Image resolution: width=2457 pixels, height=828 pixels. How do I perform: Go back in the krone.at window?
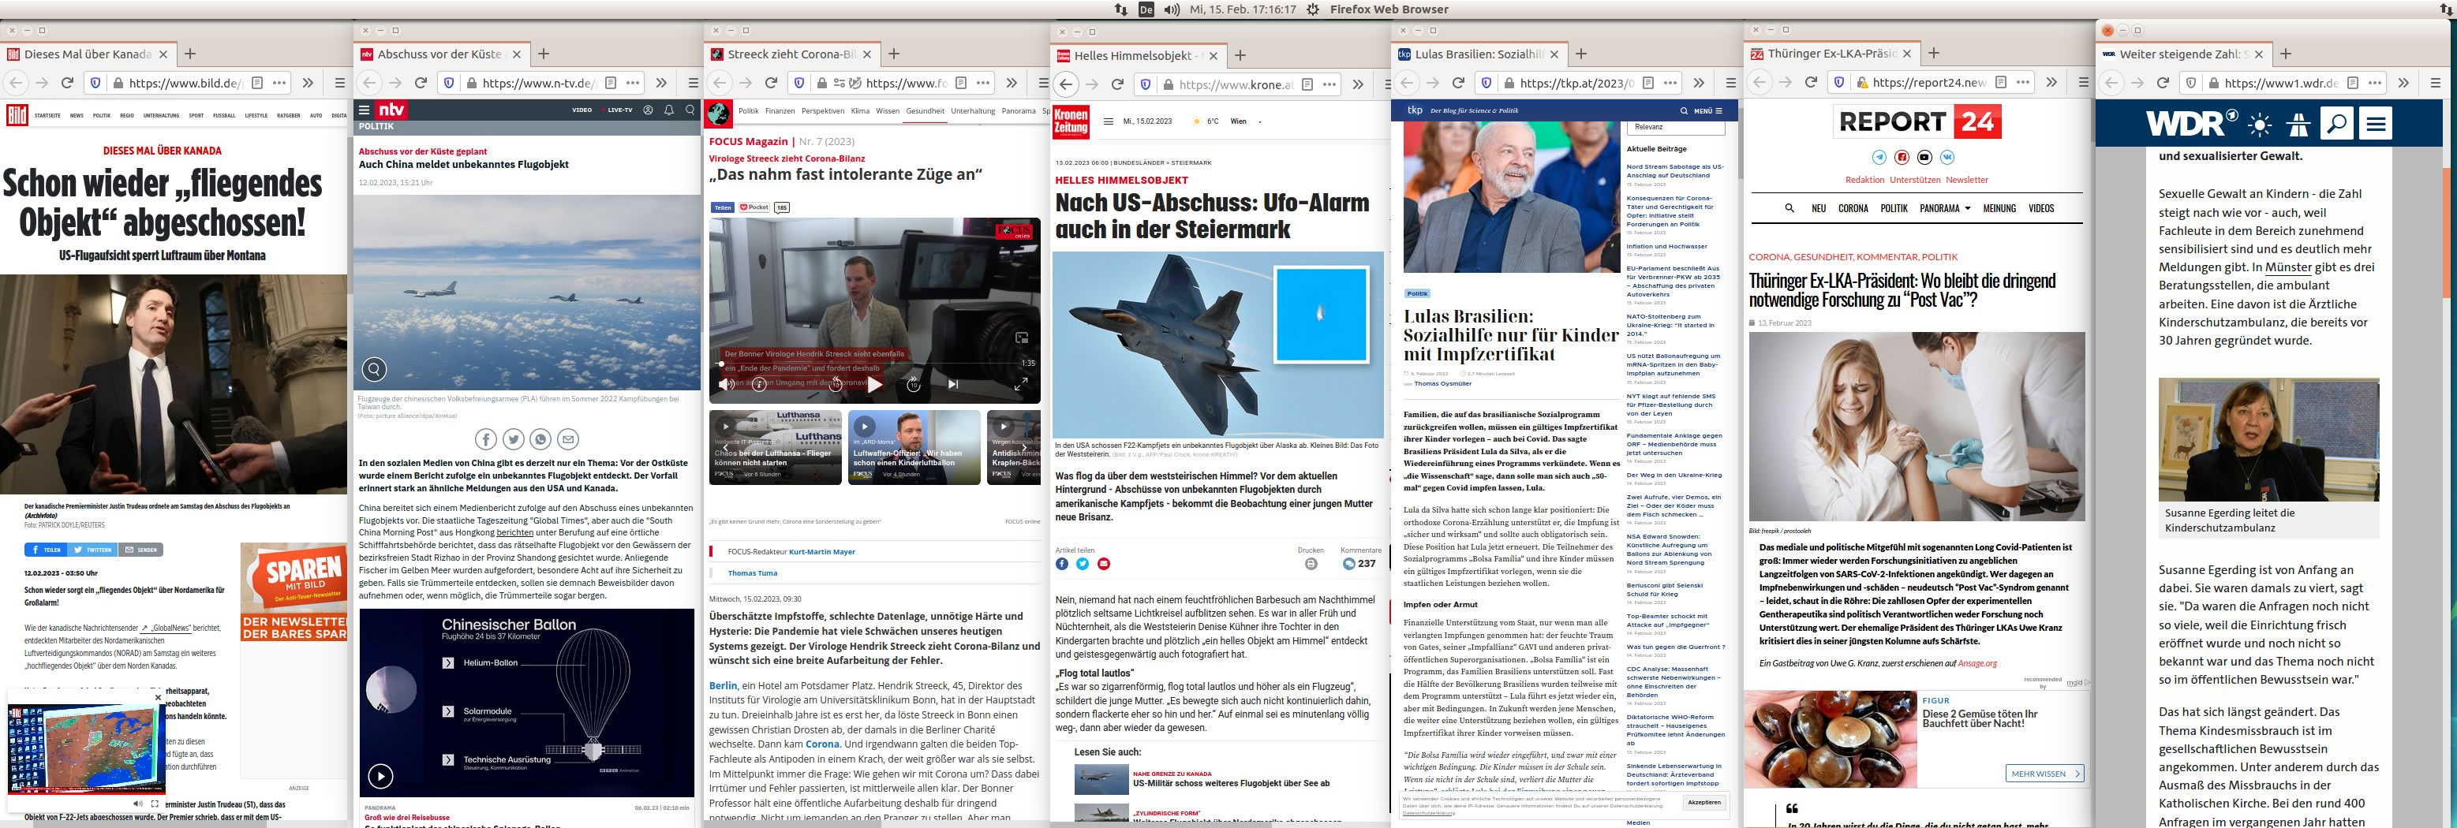coord(1066,84)
